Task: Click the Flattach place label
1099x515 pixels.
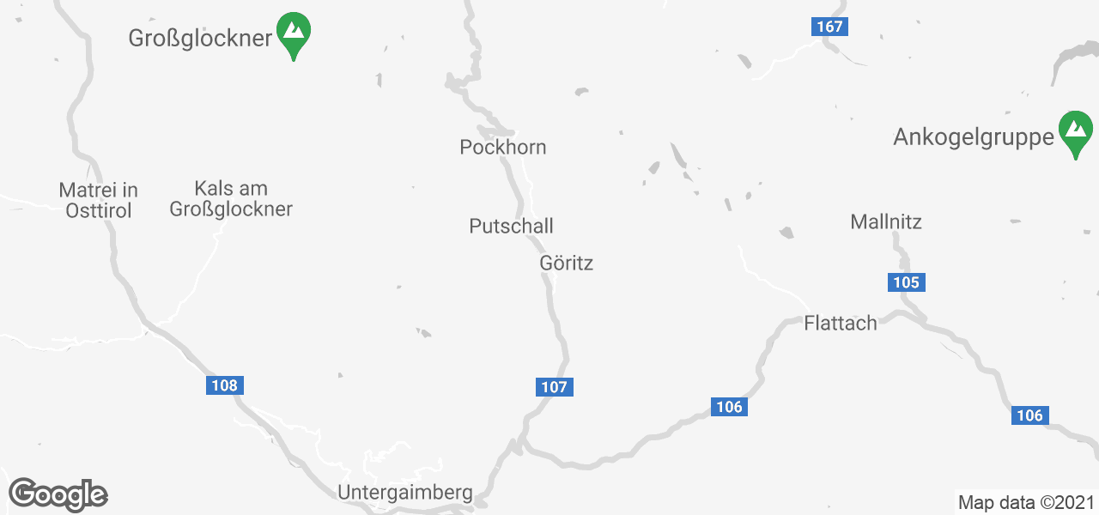Action: click(x=841, y=323)
